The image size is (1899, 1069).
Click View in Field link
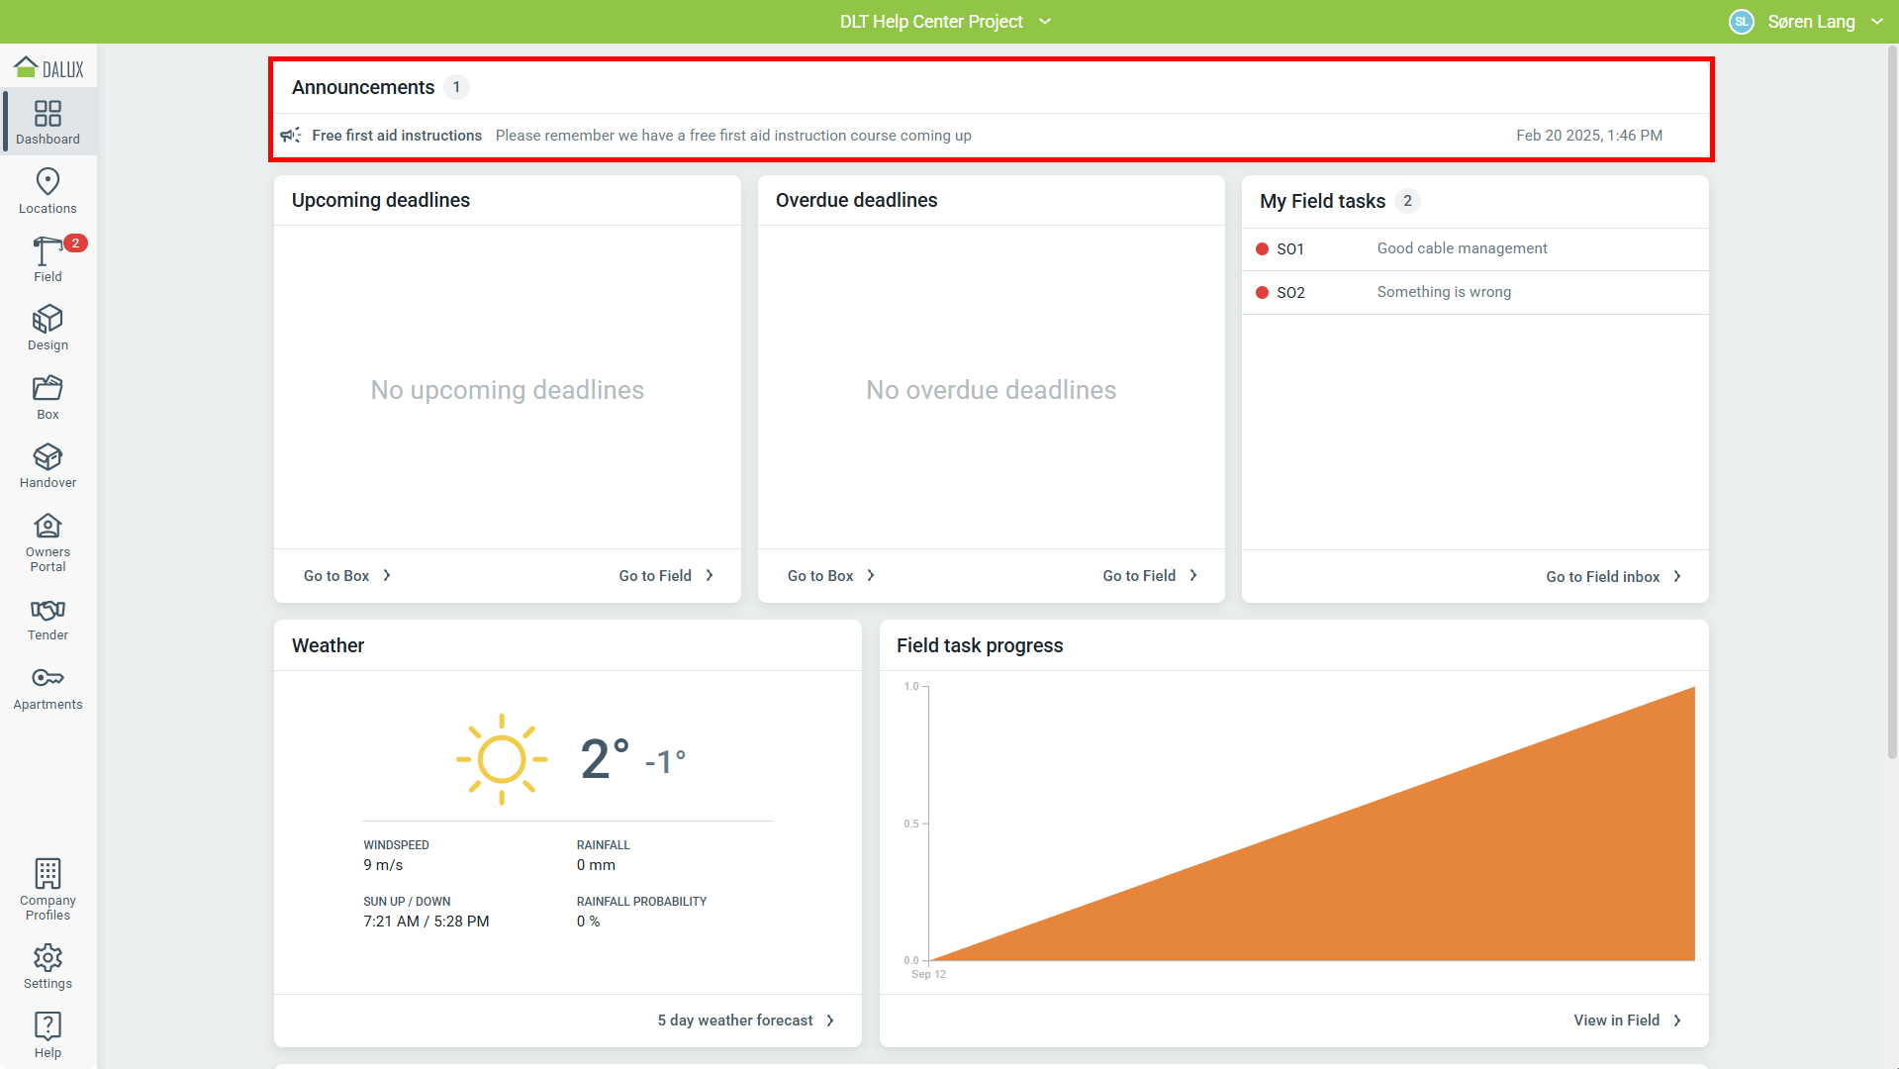click(1626, 1020)
